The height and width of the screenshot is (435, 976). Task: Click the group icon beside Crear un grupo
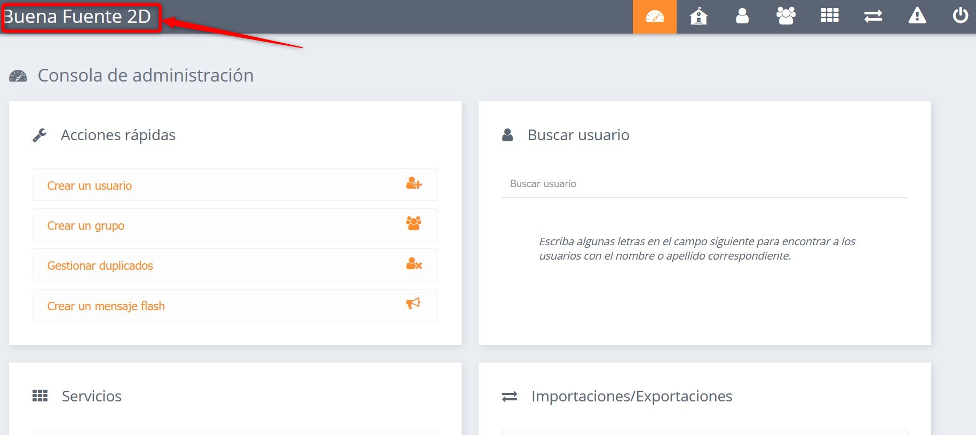[414, 223]
